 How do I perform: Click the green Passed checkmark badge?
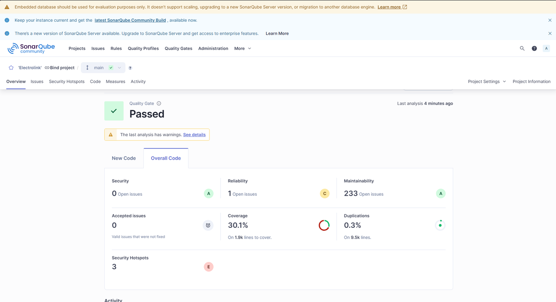coord(114,111)
